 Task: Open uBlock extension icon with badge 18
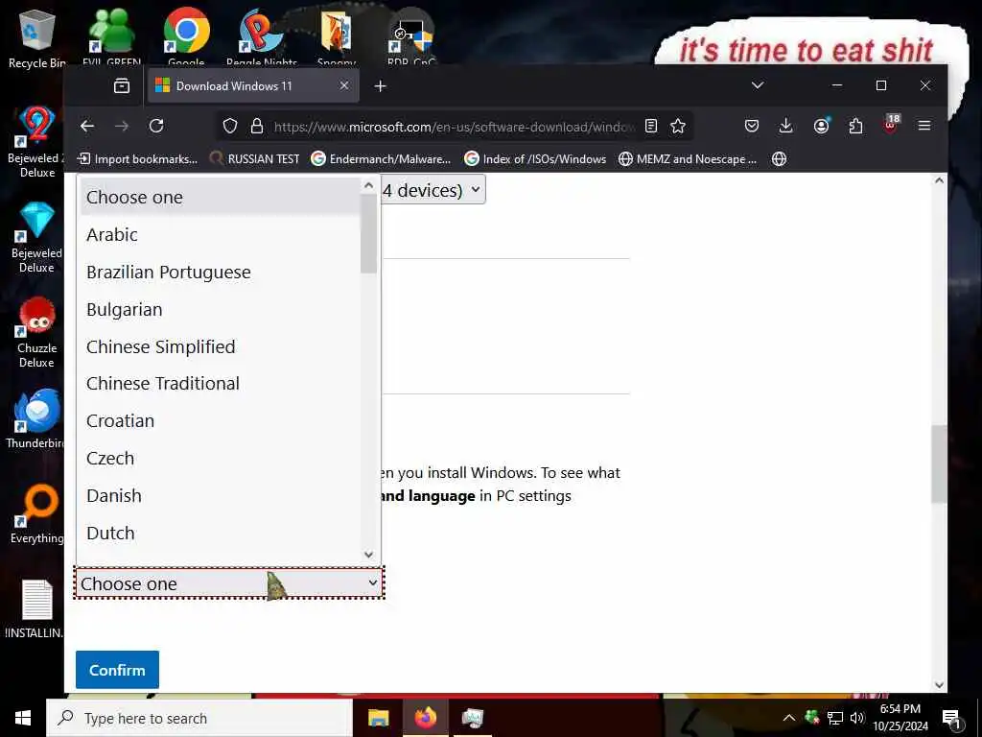[891, 124]
